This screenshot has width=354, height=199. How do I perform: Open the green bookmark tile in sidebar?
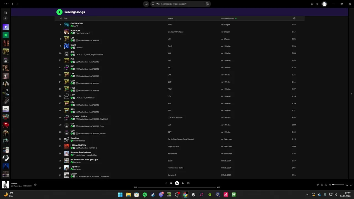click(x=6, y=35)
